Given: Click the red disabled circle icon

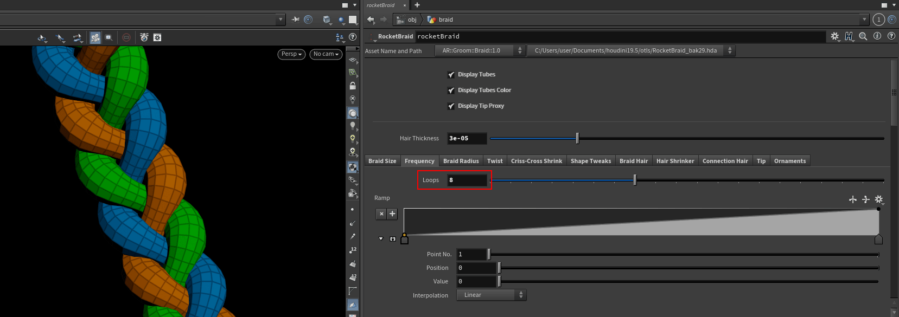Looking at the screenshot, I should point(126,37).
